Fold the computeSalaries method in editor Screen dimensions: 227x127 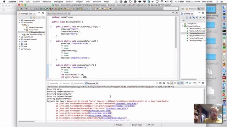click(x=51, y=41)
